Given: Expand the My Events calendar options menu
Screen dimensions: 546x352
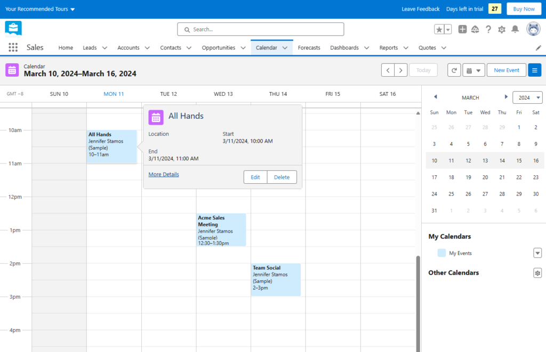Looking at the screenshot, I should (x=537, y=253).
